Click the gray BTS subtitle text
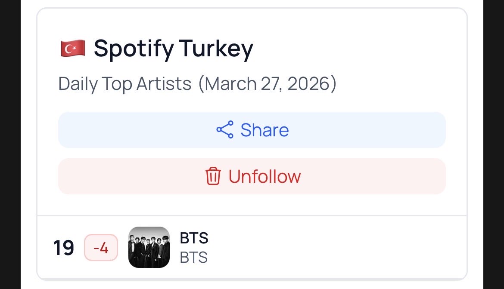The width and height of the screenshot is (504, 289). click(194, 258)
